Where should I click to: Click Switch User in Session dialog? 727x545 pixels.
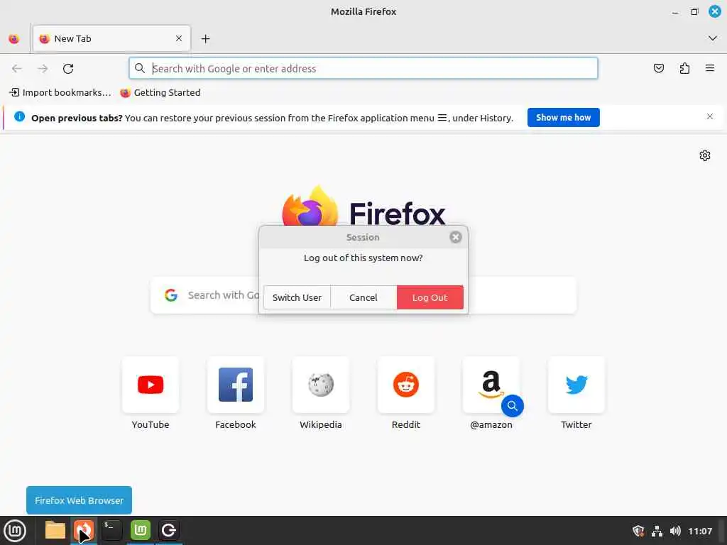click(x=297, y=297)
